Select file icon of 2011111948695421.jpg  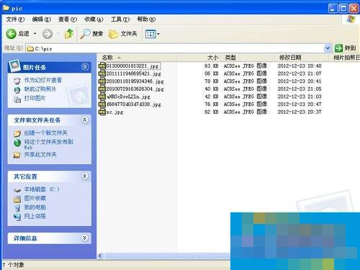(102, 73)
